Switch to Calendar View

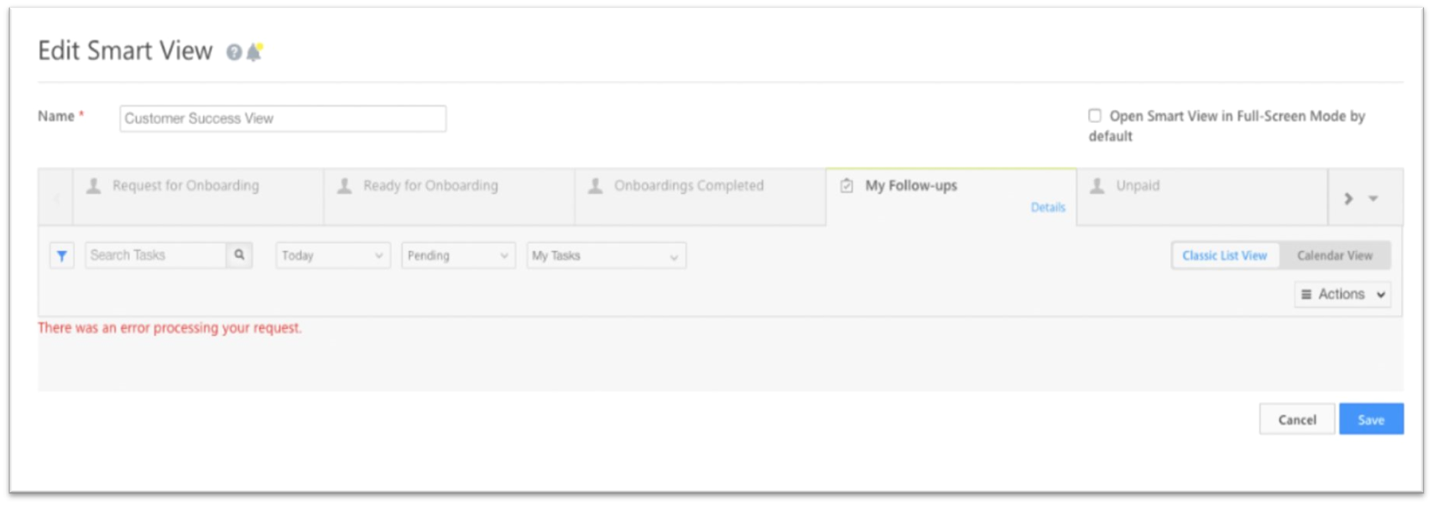coord(1334,255)
